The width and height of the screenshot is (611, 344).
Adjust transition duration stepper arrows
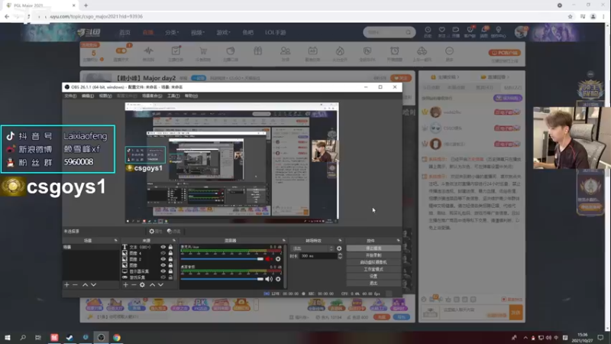click(340, 256)
